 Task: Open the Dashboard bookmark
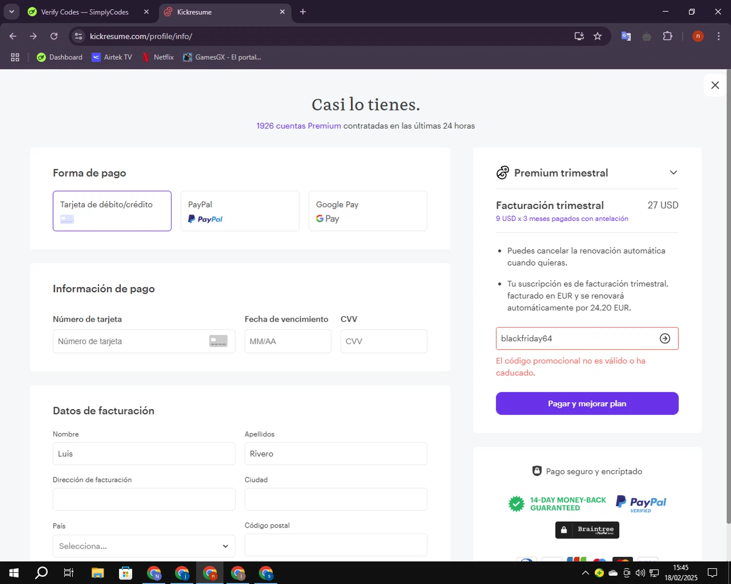pyautogui.click(x=59, y=57)
